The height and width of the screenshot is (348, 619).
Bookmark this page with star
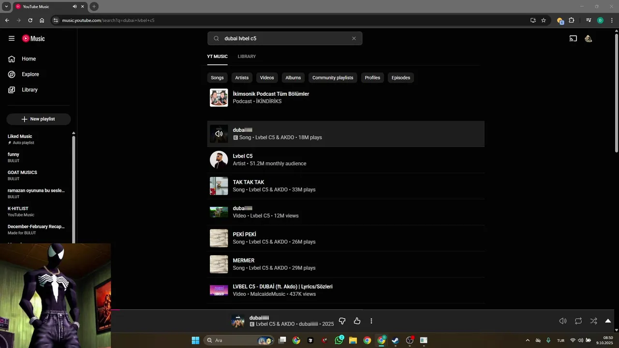tap(544, 20)
